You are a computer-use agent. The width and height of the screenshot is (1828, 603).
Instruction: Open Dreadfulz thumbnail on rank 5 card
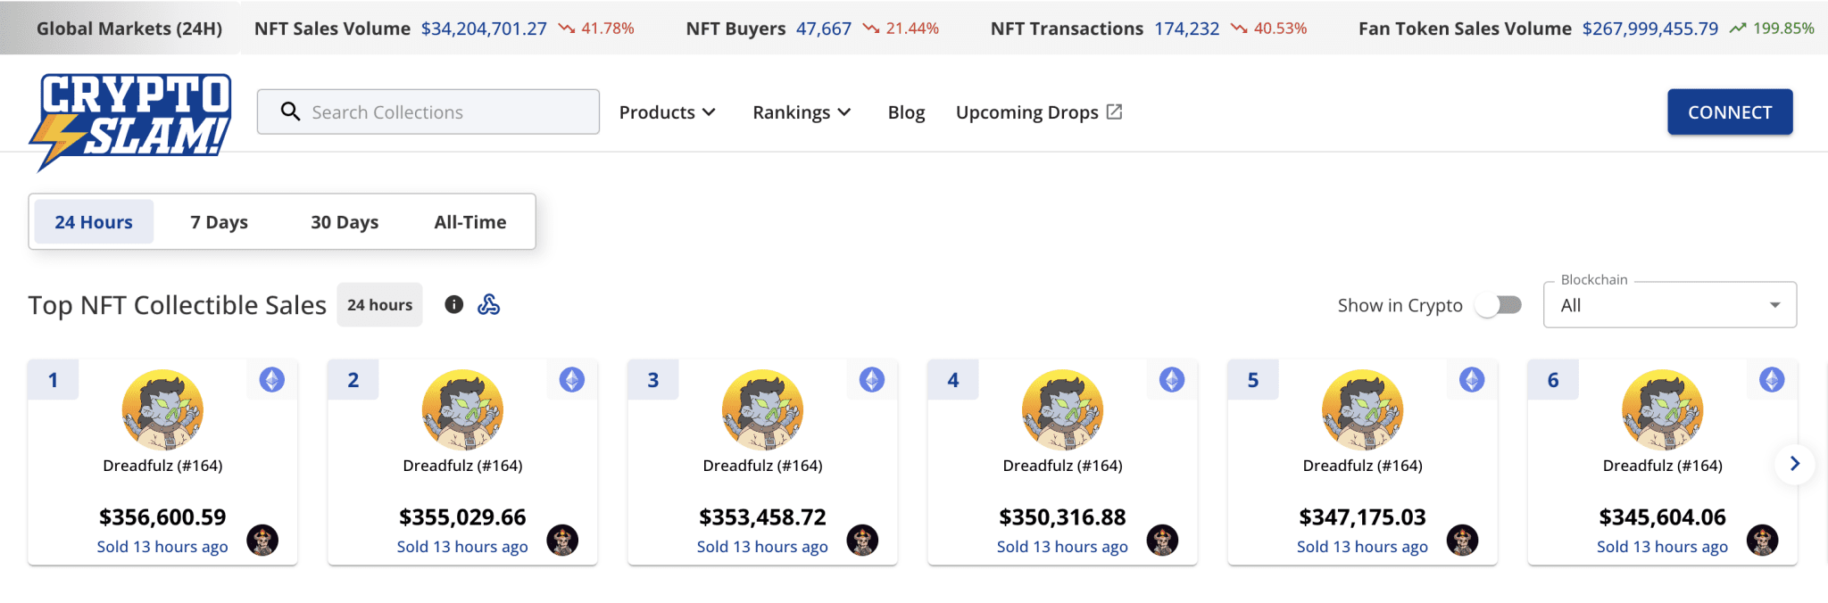click(1362, 409)
